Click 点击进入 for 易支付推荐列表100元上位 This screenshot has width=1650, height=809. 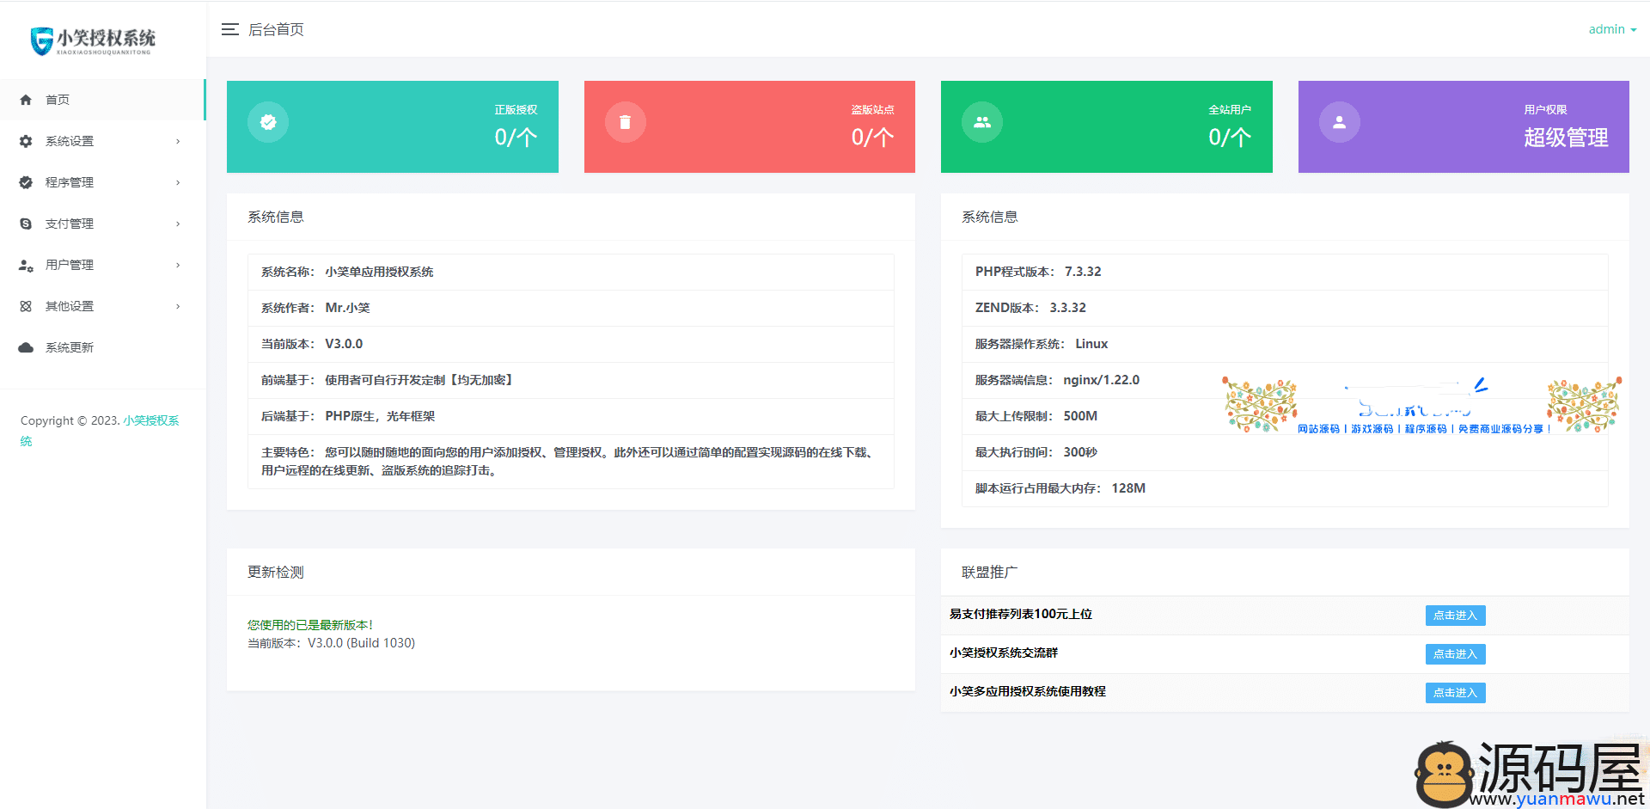tap(1455, 616)
